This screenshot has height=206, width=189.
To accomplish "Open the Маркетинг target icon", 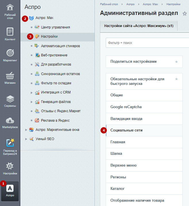I will tap(10, 53).
